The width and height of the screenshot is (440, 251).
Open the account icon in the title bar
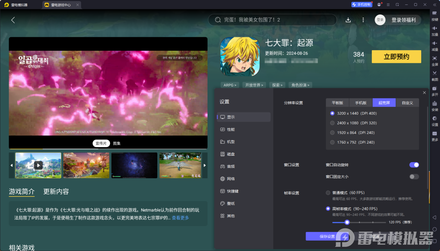pos(379,5)
